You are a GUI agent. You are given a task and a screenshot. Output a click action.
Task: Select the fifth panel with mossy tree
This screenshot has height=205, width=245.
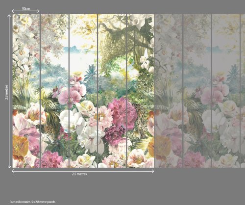pos(141,91)
